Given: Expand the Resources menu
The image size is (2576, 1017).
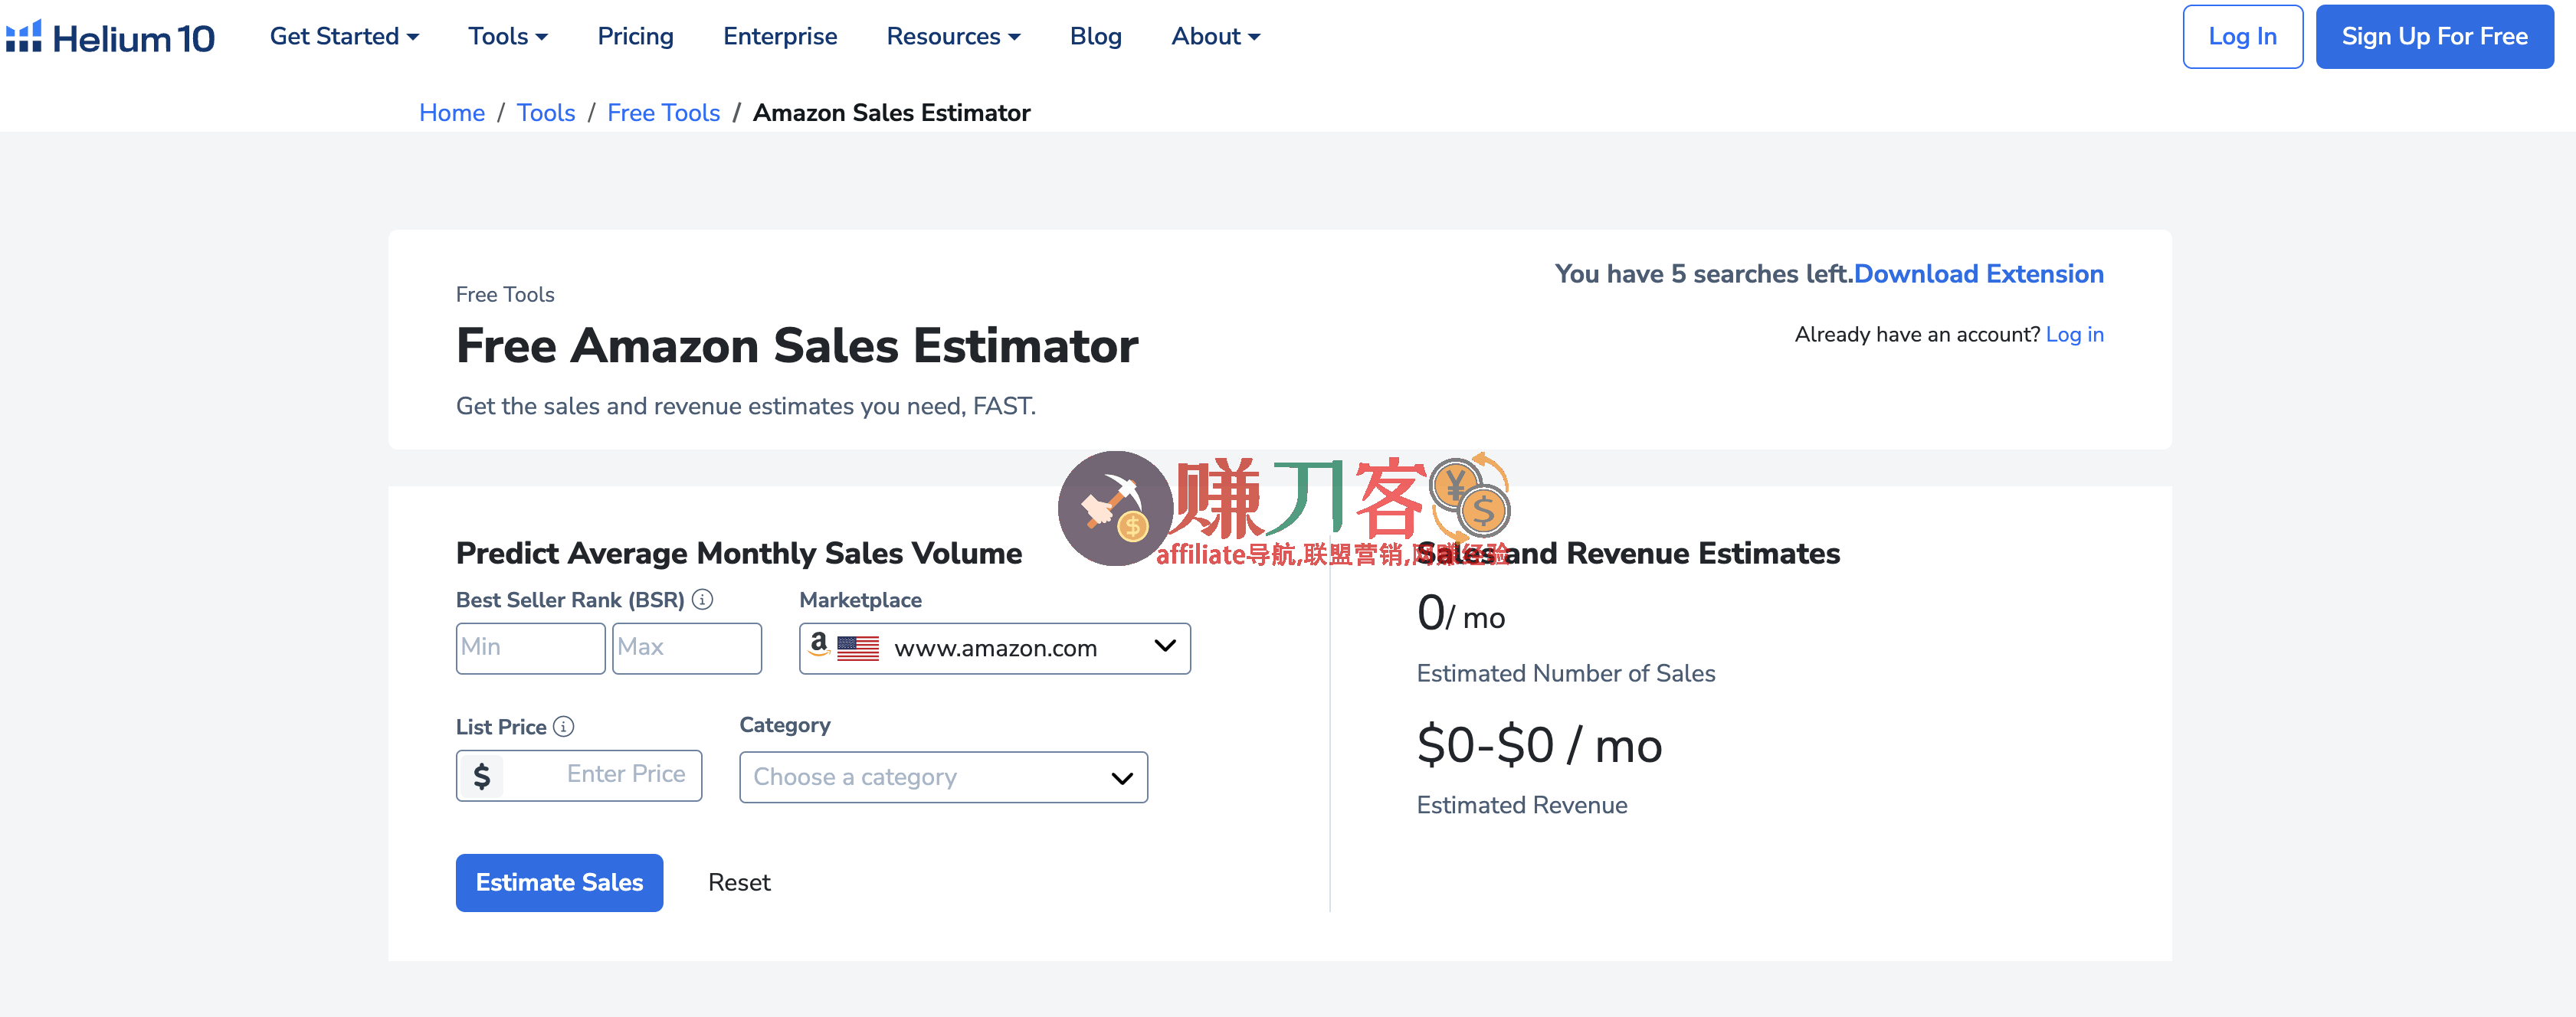Looking at the screenshot, I should point(953,37).
